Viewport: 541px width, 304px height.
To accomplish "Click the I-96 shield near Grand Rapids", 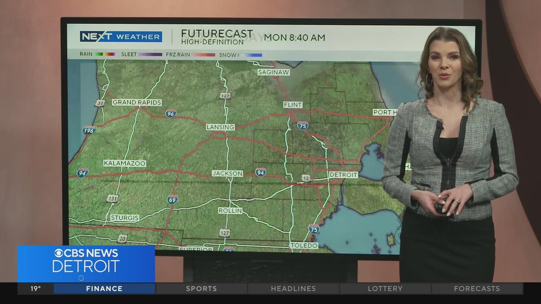I will (171, 113).
